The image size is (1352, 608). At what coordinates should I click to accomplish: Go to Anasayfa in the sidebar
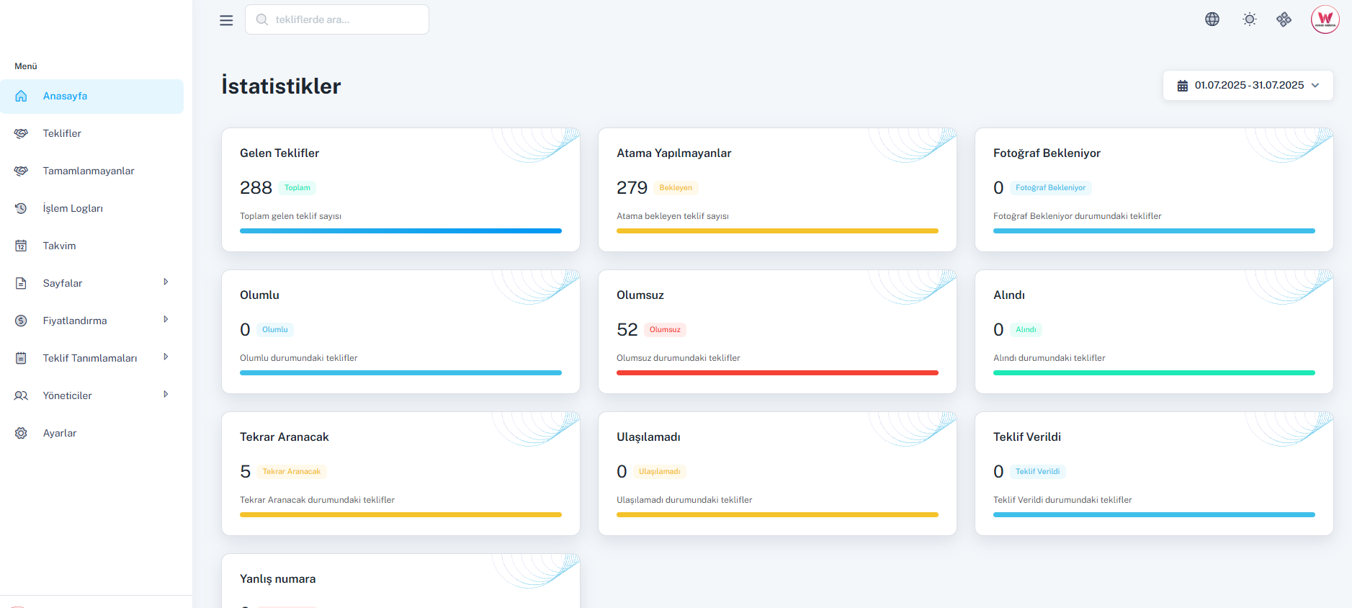pos(65,96)
